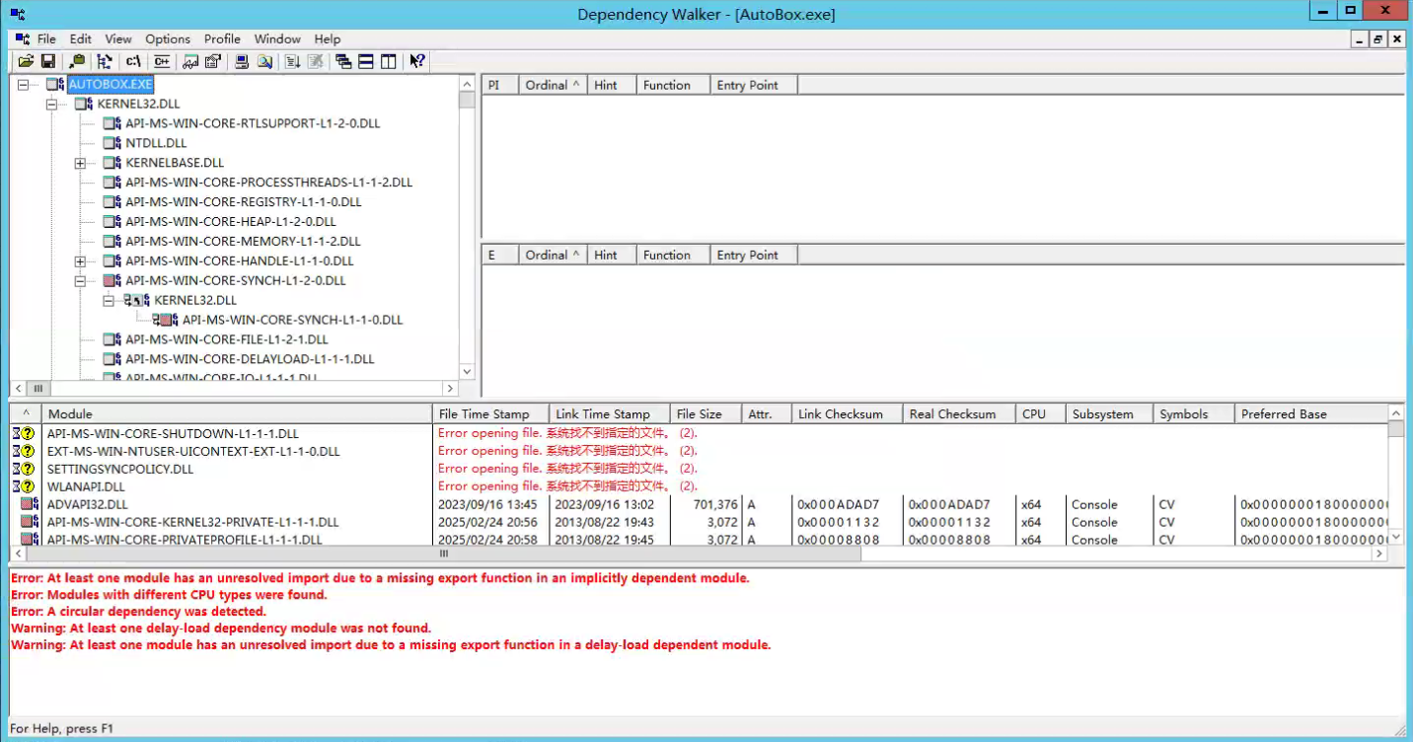Expand the KERNELBASE.DLL tree node
This screenshot has width=1413, height=742.
point(80,163)
